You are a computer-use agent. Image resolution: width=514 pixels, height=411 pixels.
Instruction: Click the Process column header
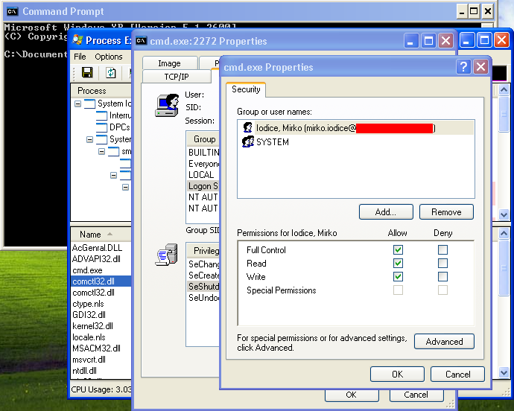point(101,90)
